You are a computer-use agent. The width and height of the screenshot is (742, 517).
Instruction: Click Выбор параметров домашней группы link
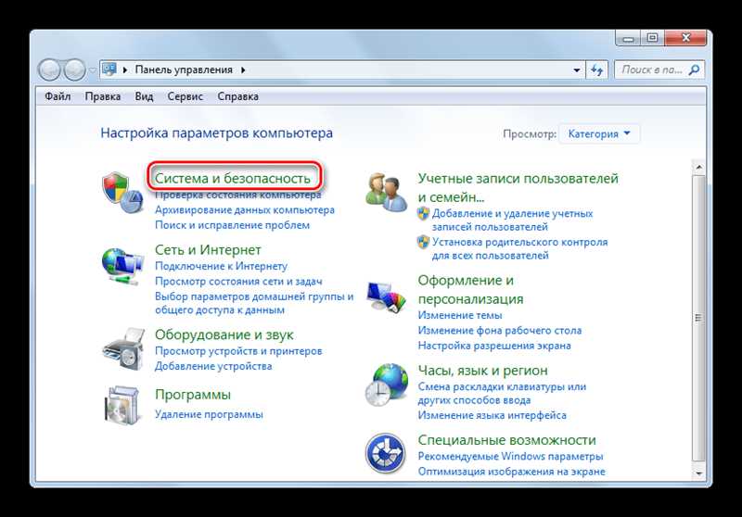[x=254, y=303]
